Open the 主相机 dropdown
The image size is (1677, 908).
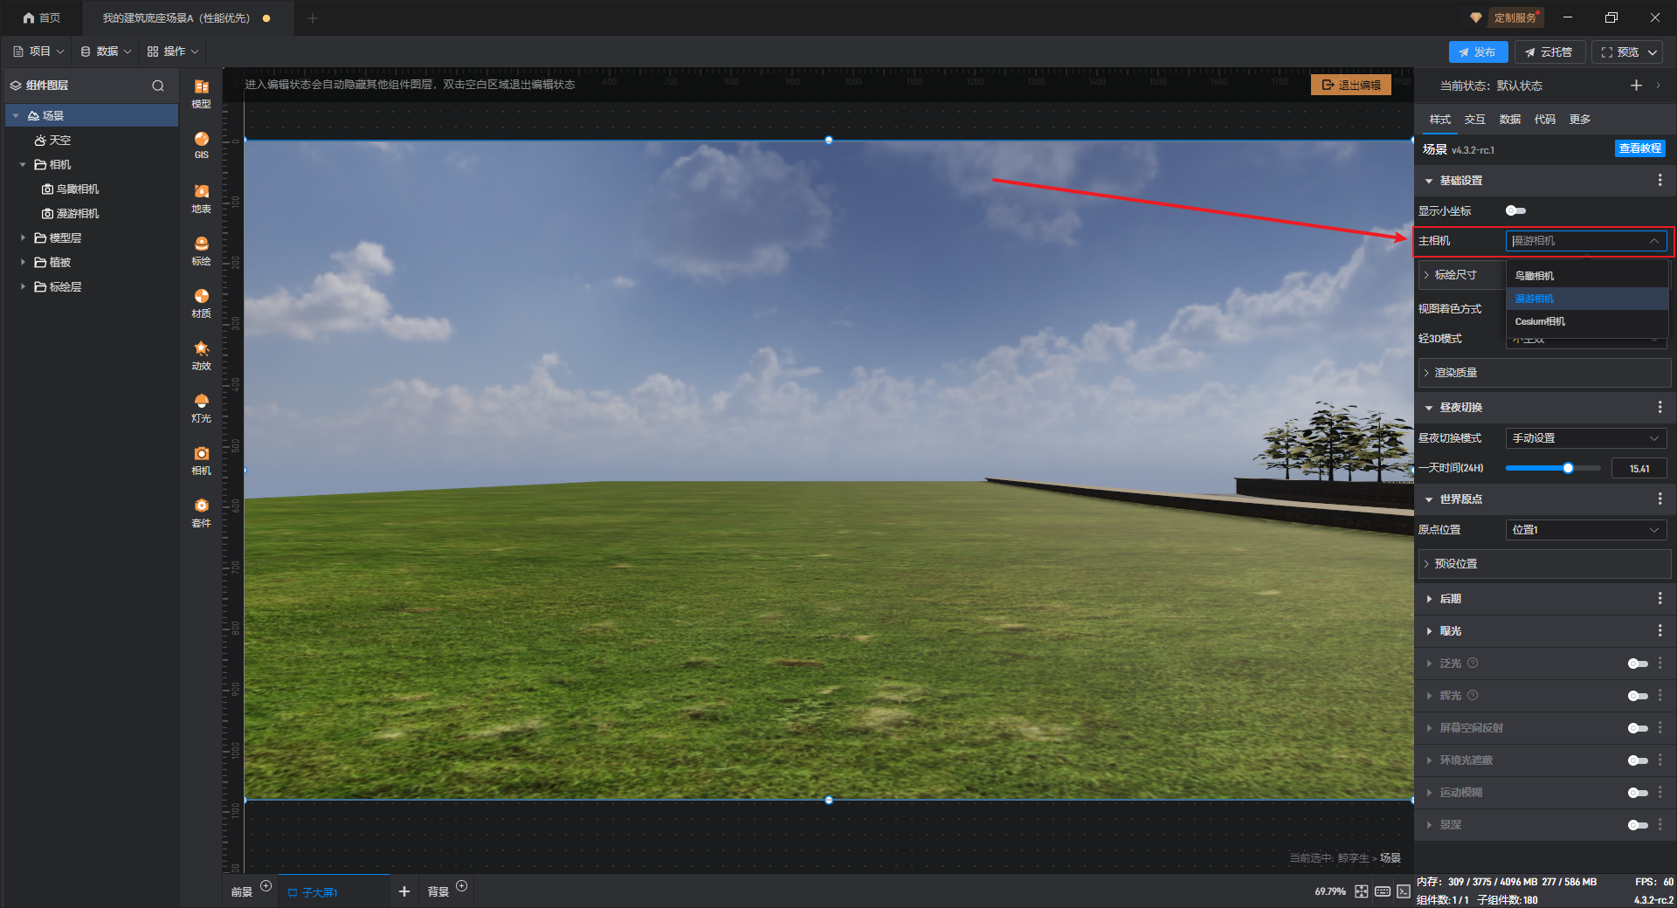[1586, 241]
